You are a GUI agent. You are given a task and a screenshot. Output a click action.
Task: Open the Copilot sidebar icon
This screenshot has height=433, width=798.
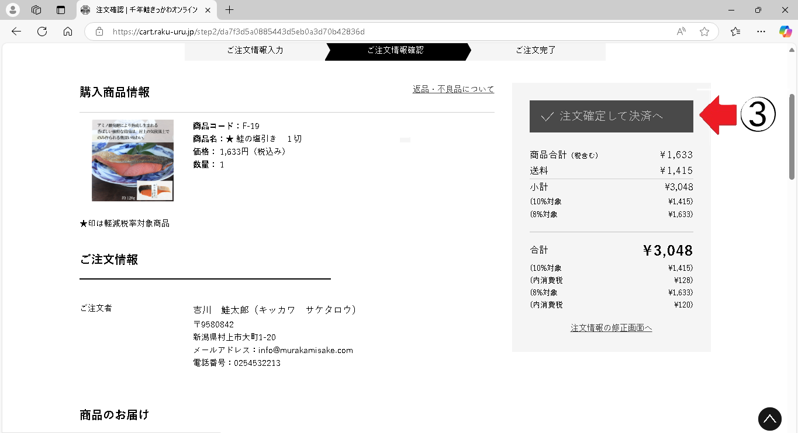point(785,32)
